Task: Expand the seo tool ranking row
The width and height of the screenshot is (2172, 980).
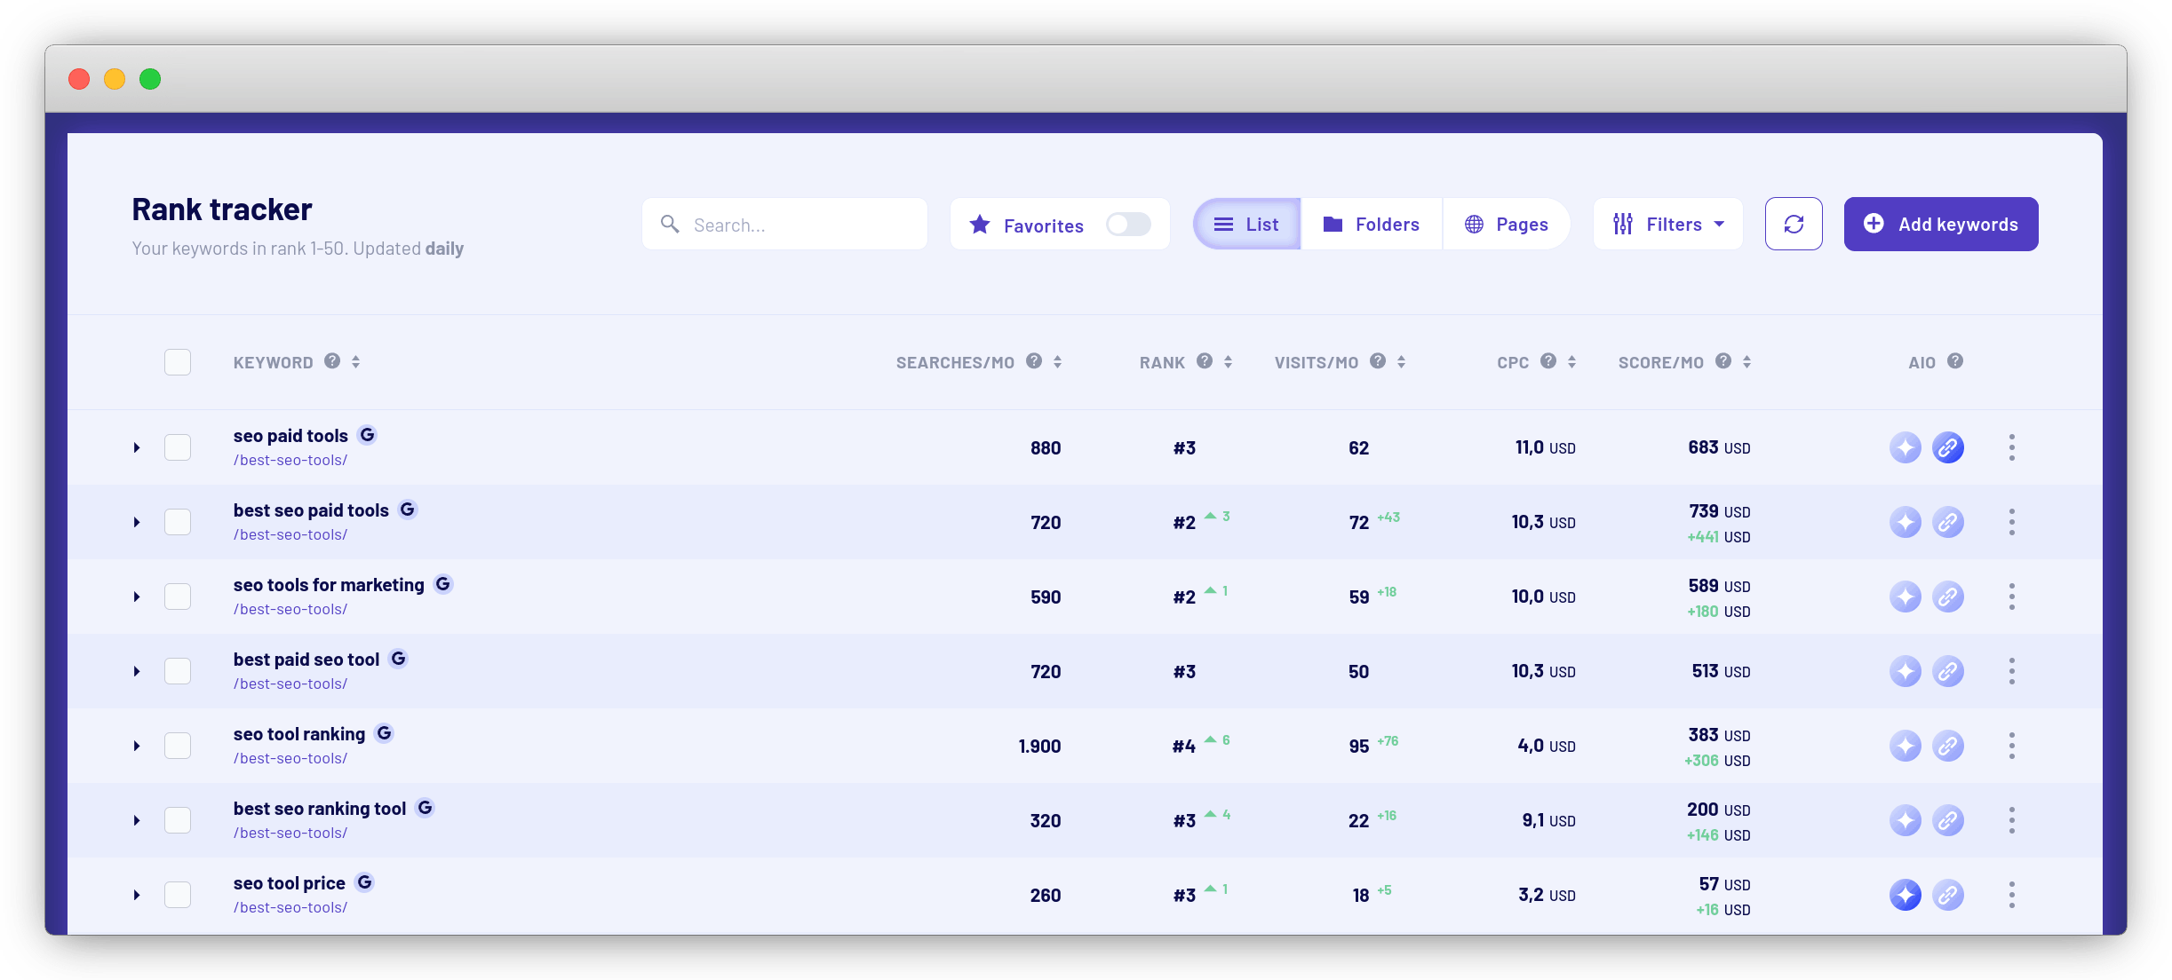Action: coord(137,746)
